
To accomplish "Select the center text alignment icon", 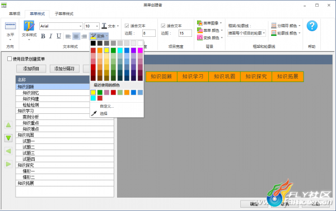I will pos(76,36).
